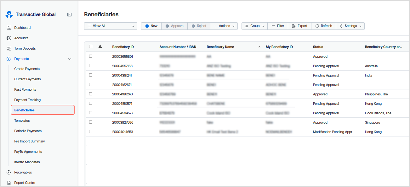This screenshot has width=410, height=187.
Task: Click the Receivables icon in the sidebar
Action: tap(9, 172)
